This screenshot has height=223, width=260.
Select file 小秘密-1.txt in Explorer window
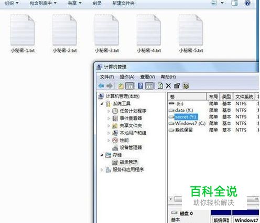(x=23, y=33)
